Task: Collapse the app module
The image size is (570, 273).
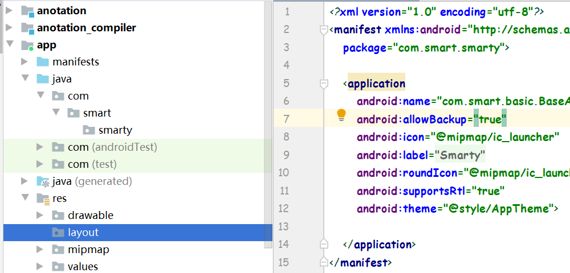Action: coord(9,44)
